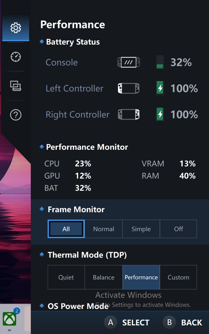Select Quiet thermal mode
Image resolution: width=209 pixels, height=334 pixels.
point(66,277)
